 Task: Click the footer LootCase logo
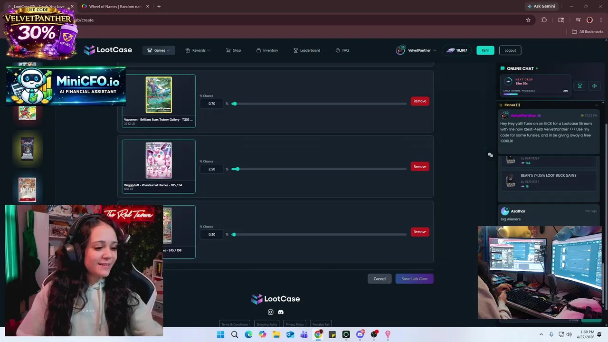[275, 299]
